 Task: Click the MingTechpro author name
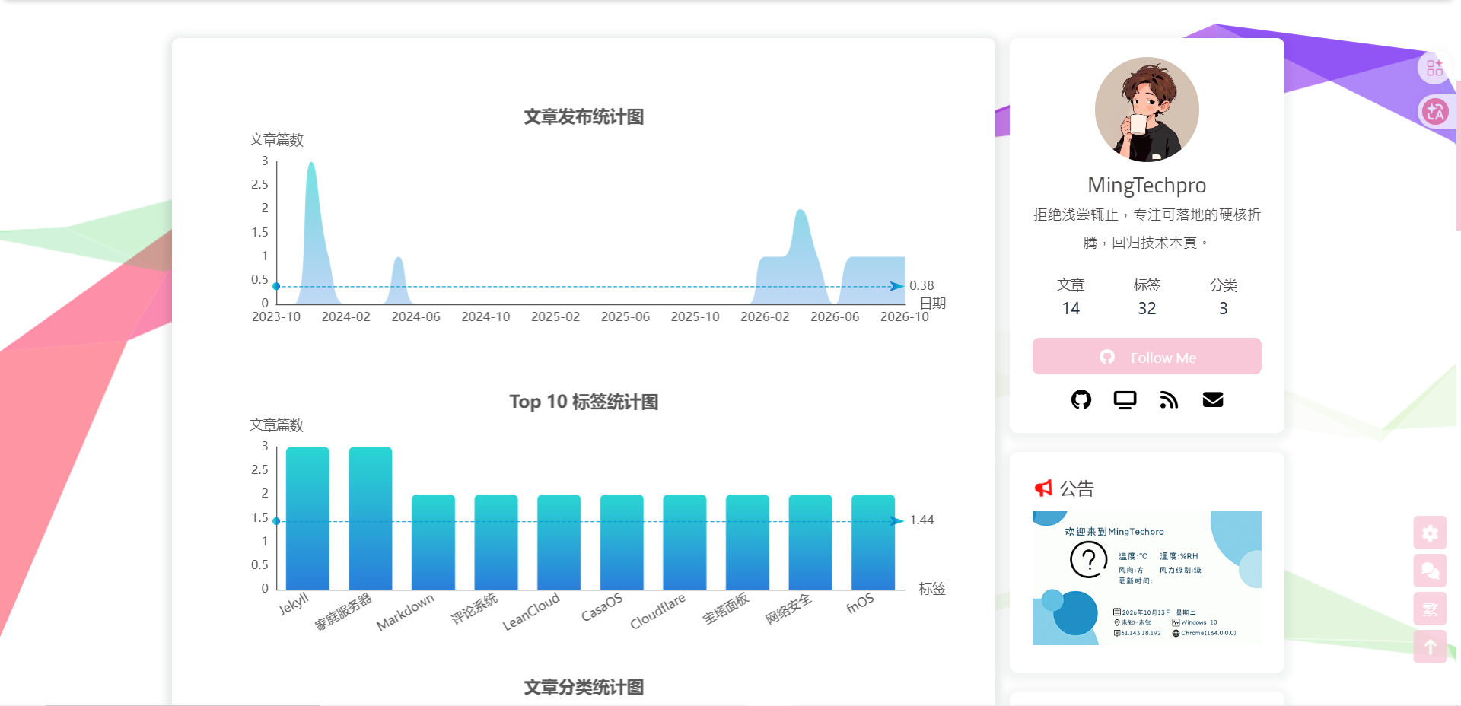click(1147, 185)
